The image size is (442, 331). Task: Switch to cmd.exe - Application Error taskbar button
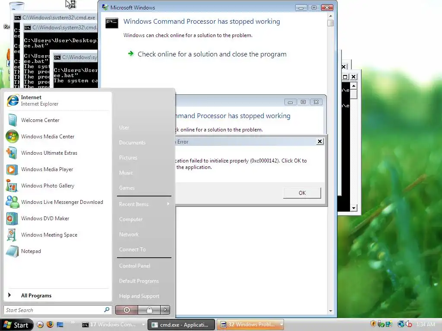181,325
